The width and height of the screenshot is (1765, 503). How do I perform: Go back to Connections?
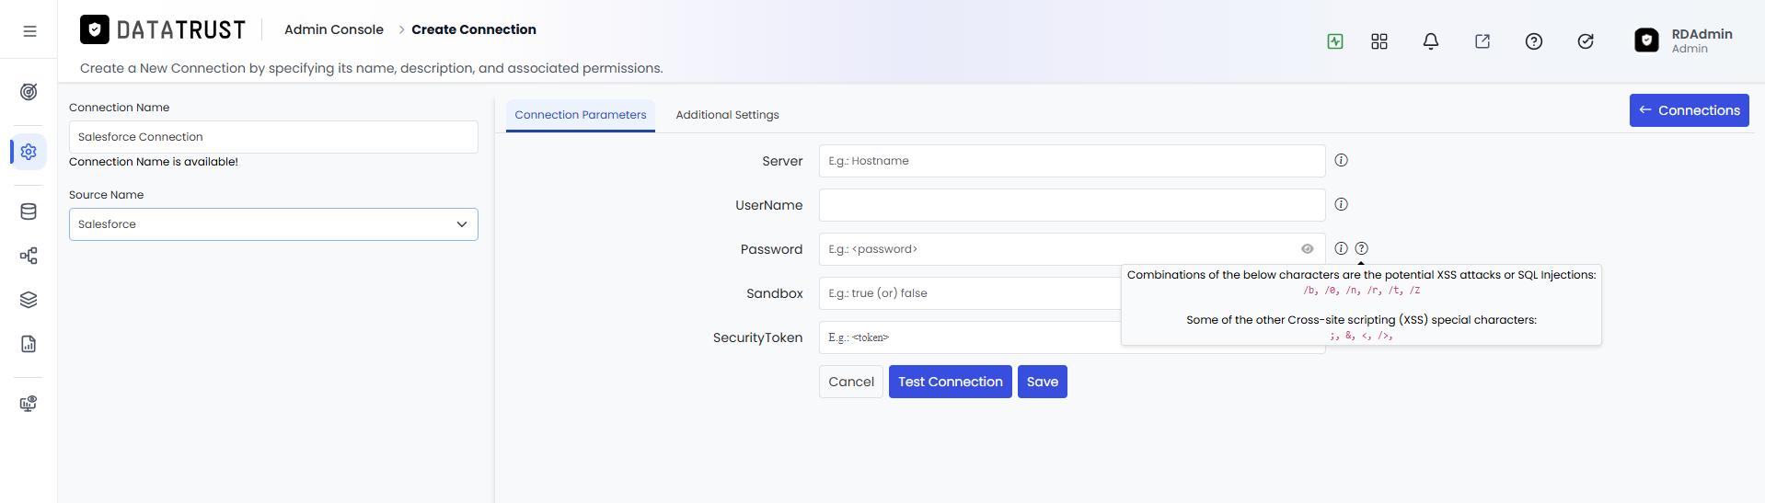[x=1690, y=110]
